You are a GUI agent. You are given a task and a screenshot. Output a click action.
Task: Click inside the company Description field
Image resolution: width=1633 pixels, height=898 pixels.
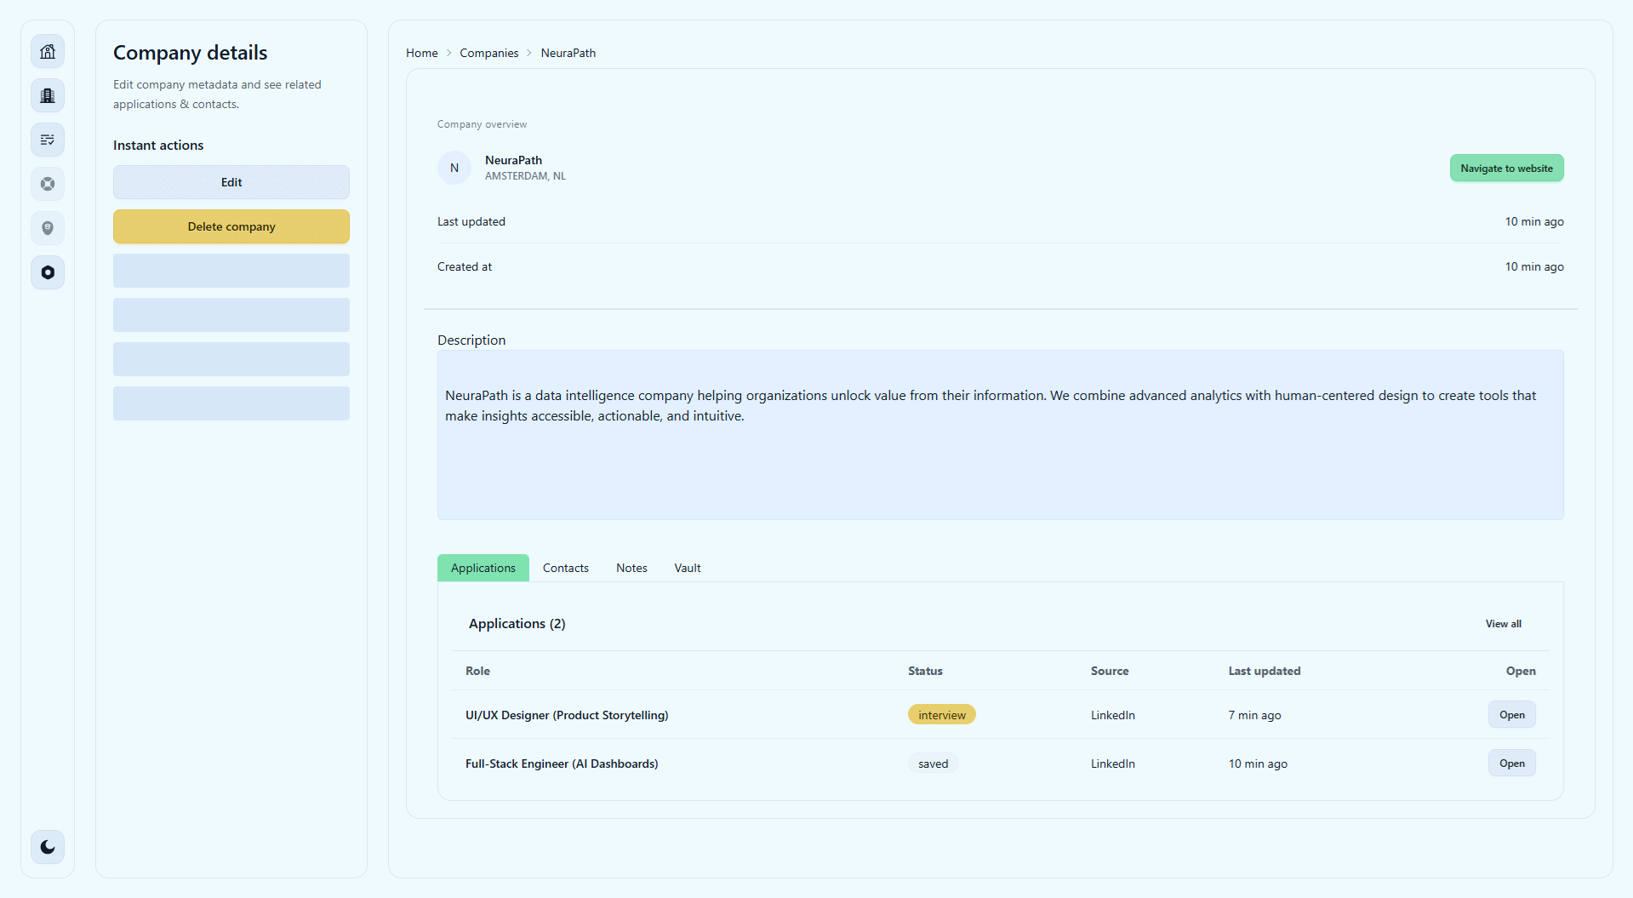click(x=999, y=434)
